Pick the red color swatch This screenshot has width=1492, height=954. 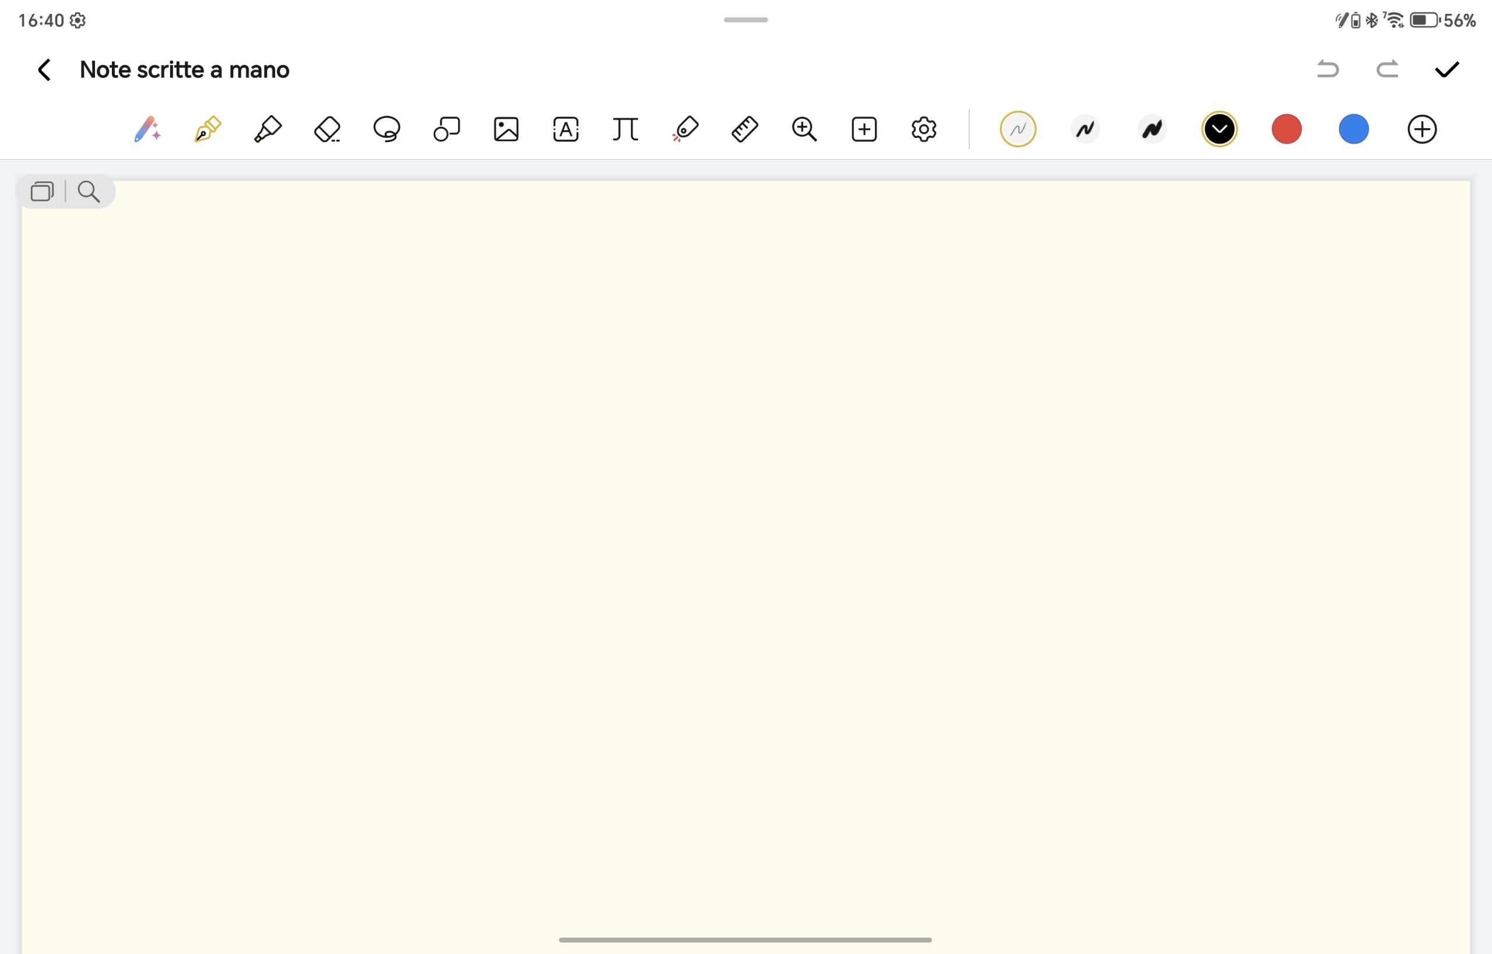[1286, 129]
